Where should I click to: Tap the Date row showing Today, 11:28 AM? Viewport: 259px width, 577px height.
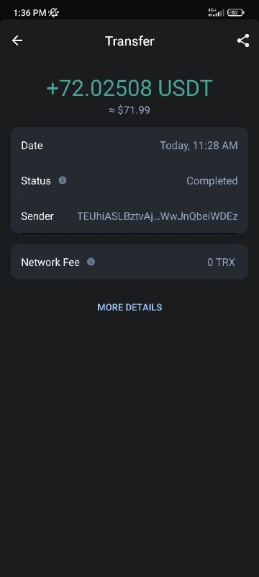[x=129, y=146]
